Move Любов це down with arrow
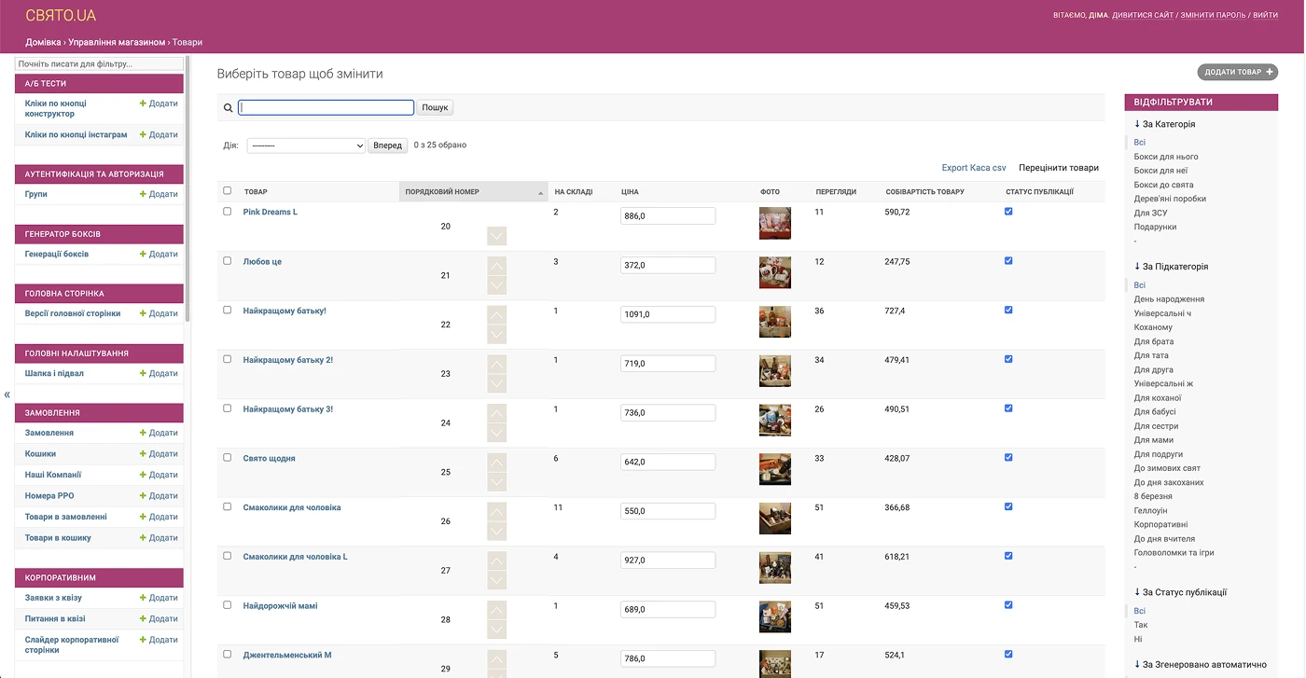Image resolution: width=1306 pixels, height=678 pixels. pyautogui.click(x=496, y=285)
